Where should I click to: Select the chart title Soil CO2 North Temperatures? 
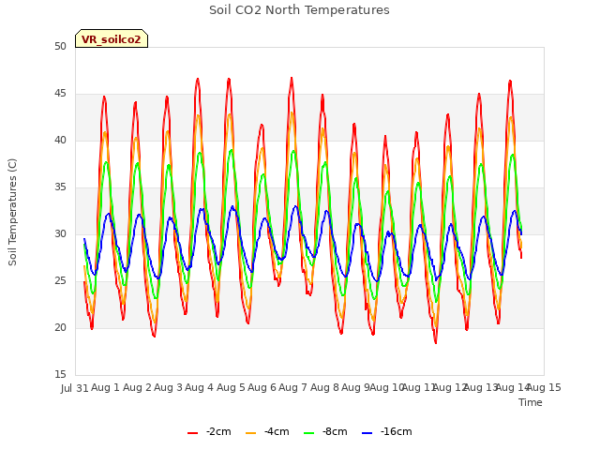pos(299,10)
